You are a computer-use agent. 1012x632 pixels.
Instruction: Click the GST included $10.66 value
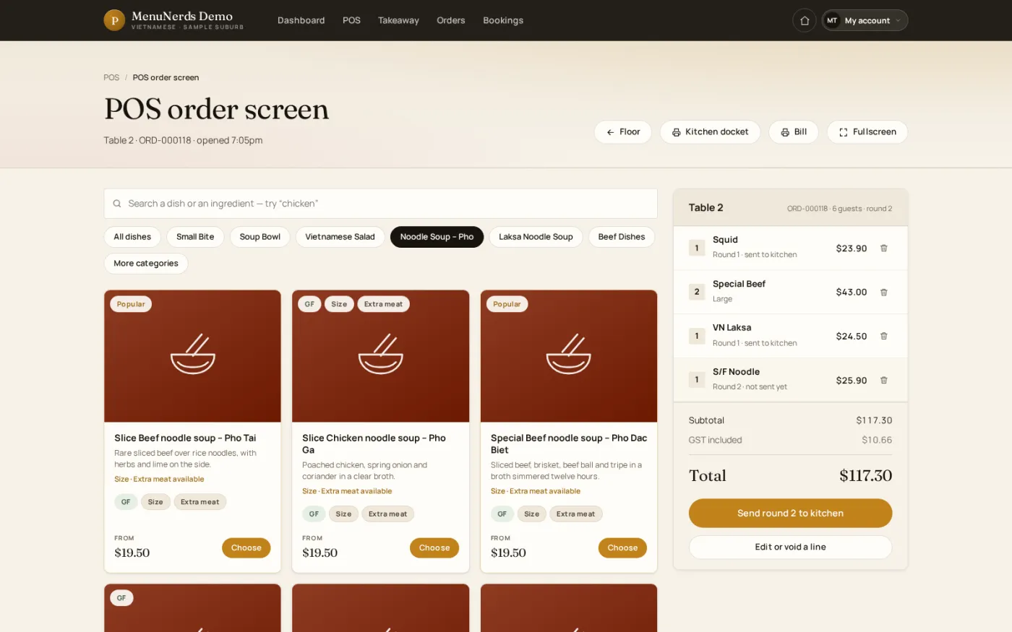[876, 440]
